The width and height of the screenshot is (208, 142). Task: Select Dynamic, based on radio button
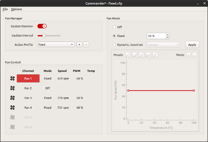pyautogui.click(x=114, y=45)
